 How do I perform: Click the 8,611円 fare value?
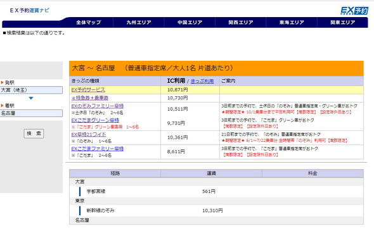click(x=176, y=151)
